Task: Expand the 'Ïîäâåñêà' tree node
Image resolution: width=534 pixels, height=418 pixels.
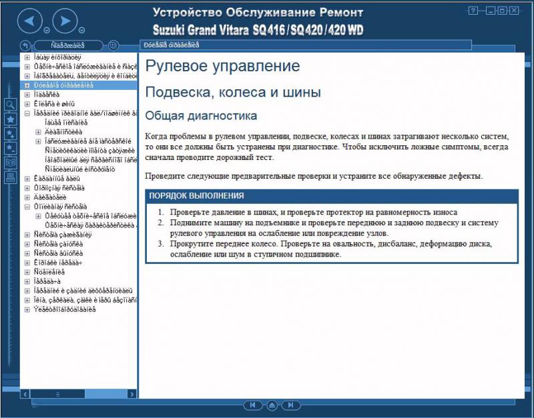Action: pos(27,95)
